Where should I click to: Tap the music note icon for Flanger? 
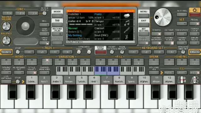[x=127, y=23]
